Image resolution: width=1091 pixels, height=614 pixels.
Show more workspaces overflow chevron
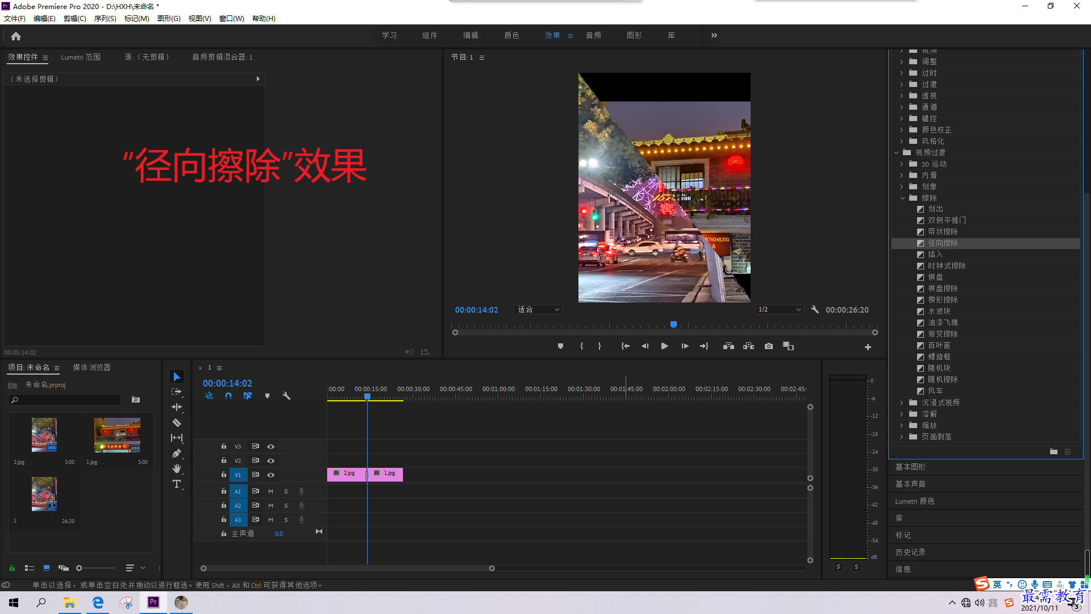[x=714, y=36]
